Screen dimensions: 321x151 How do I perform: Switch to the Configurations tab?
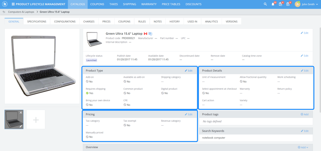(x=65, y=21)
